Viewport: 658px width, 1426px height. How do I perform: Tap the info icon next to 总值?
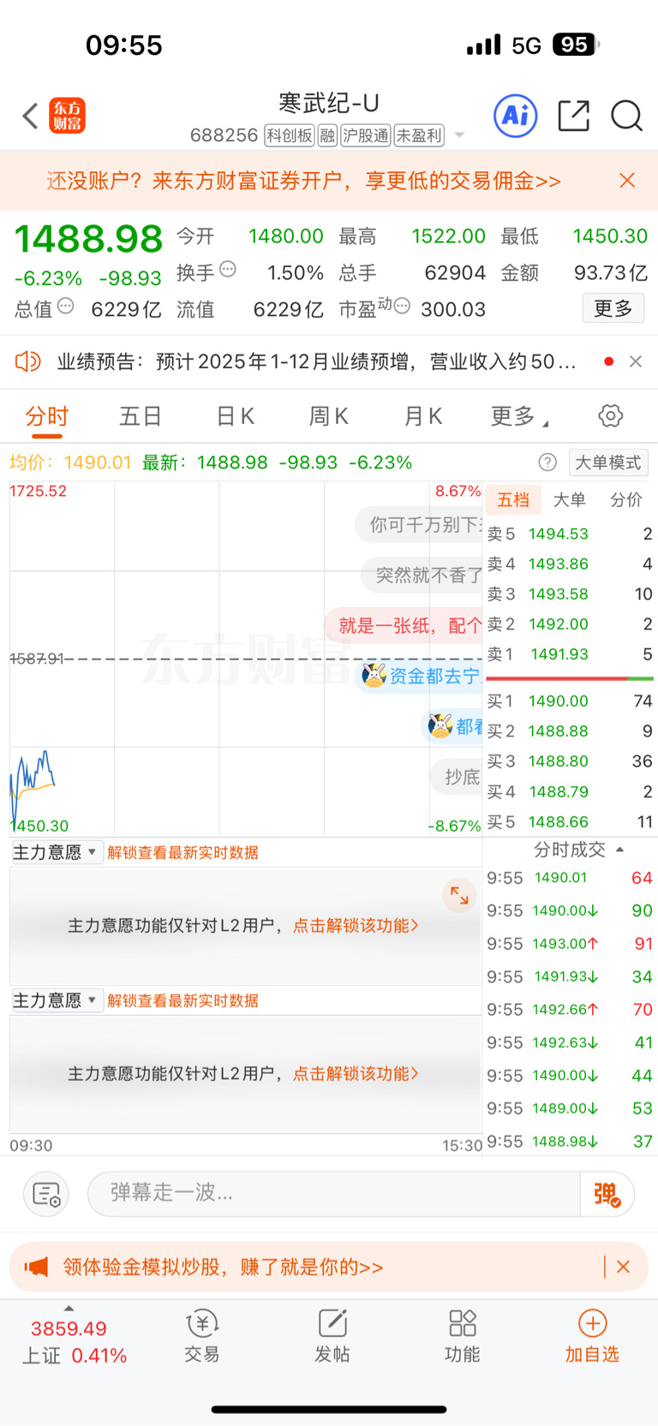66,306
